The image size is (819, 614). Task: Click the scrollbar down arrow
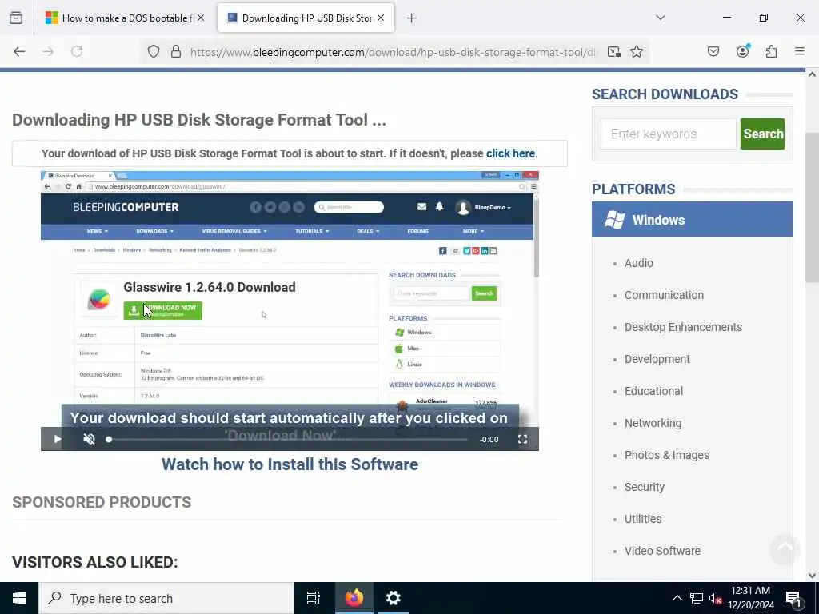(x=812, y=576)
